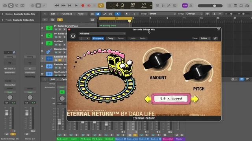252x141 pixels.
Task: Click the Redo button in plugin header
Action: (143, 38)
